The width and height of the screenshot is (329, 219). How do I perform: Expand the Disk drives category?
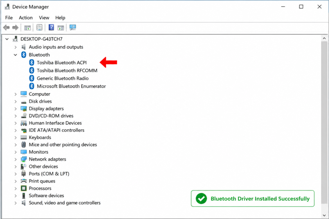click(15, 102)
